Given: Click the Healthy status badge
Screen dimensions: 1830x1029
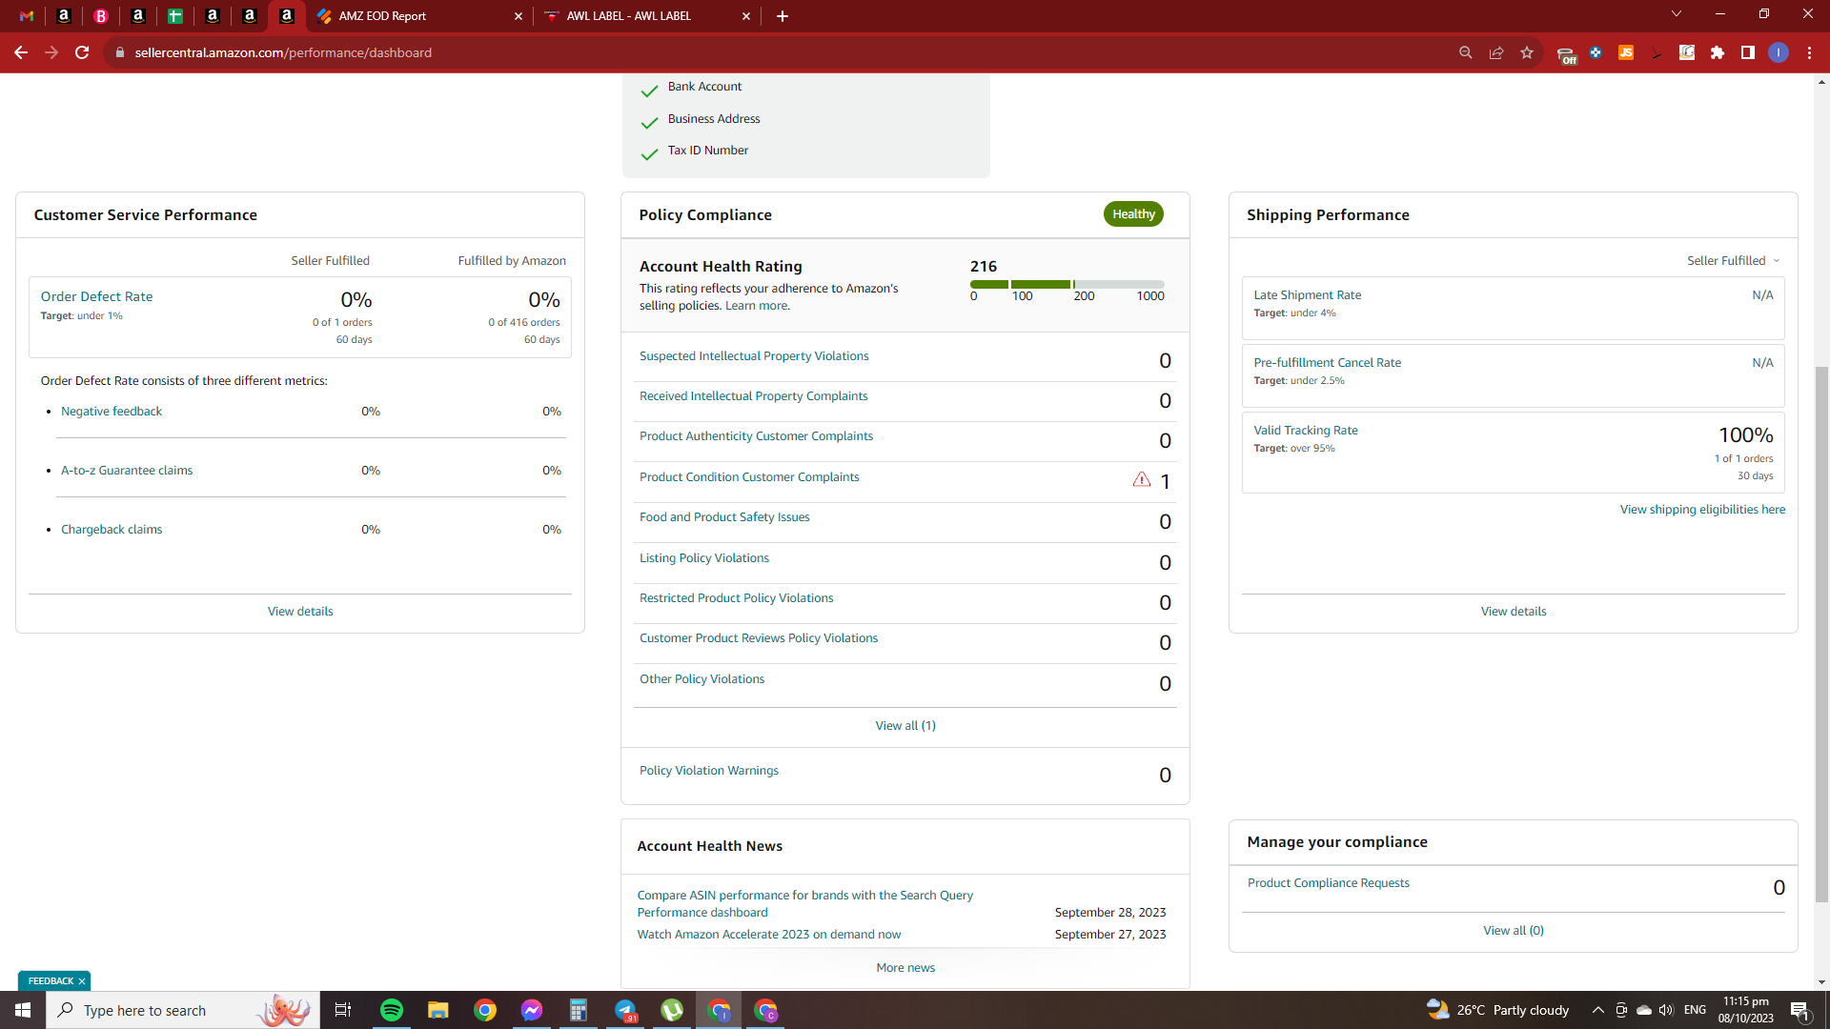Looking at the screenshot, I should point(1133,213).
